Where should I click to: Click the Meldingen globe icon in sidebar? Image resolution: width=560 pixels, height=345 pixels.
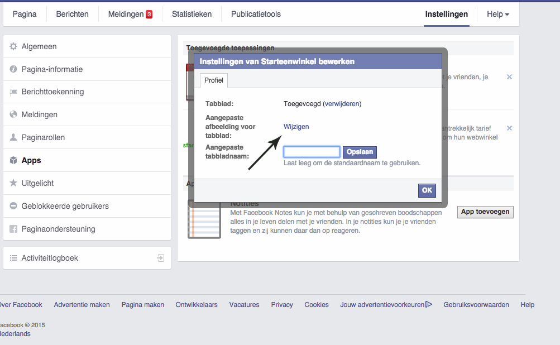click(13, 114)
